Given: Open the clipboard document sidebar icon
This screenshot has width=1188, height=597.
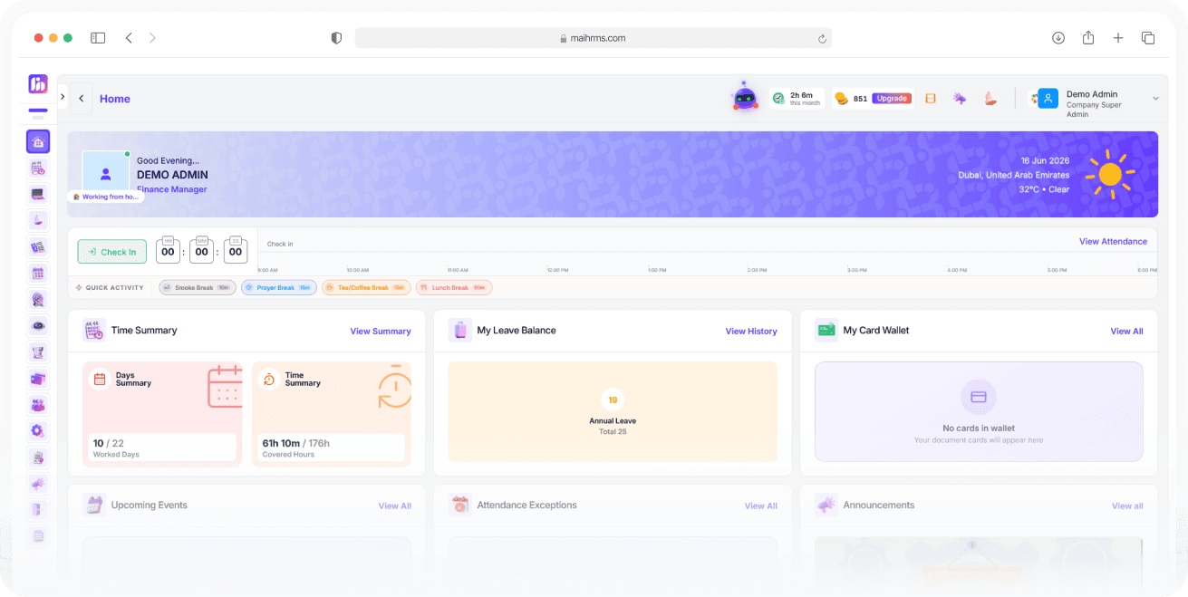Looking at the screenshot, I should click(38, 457).
